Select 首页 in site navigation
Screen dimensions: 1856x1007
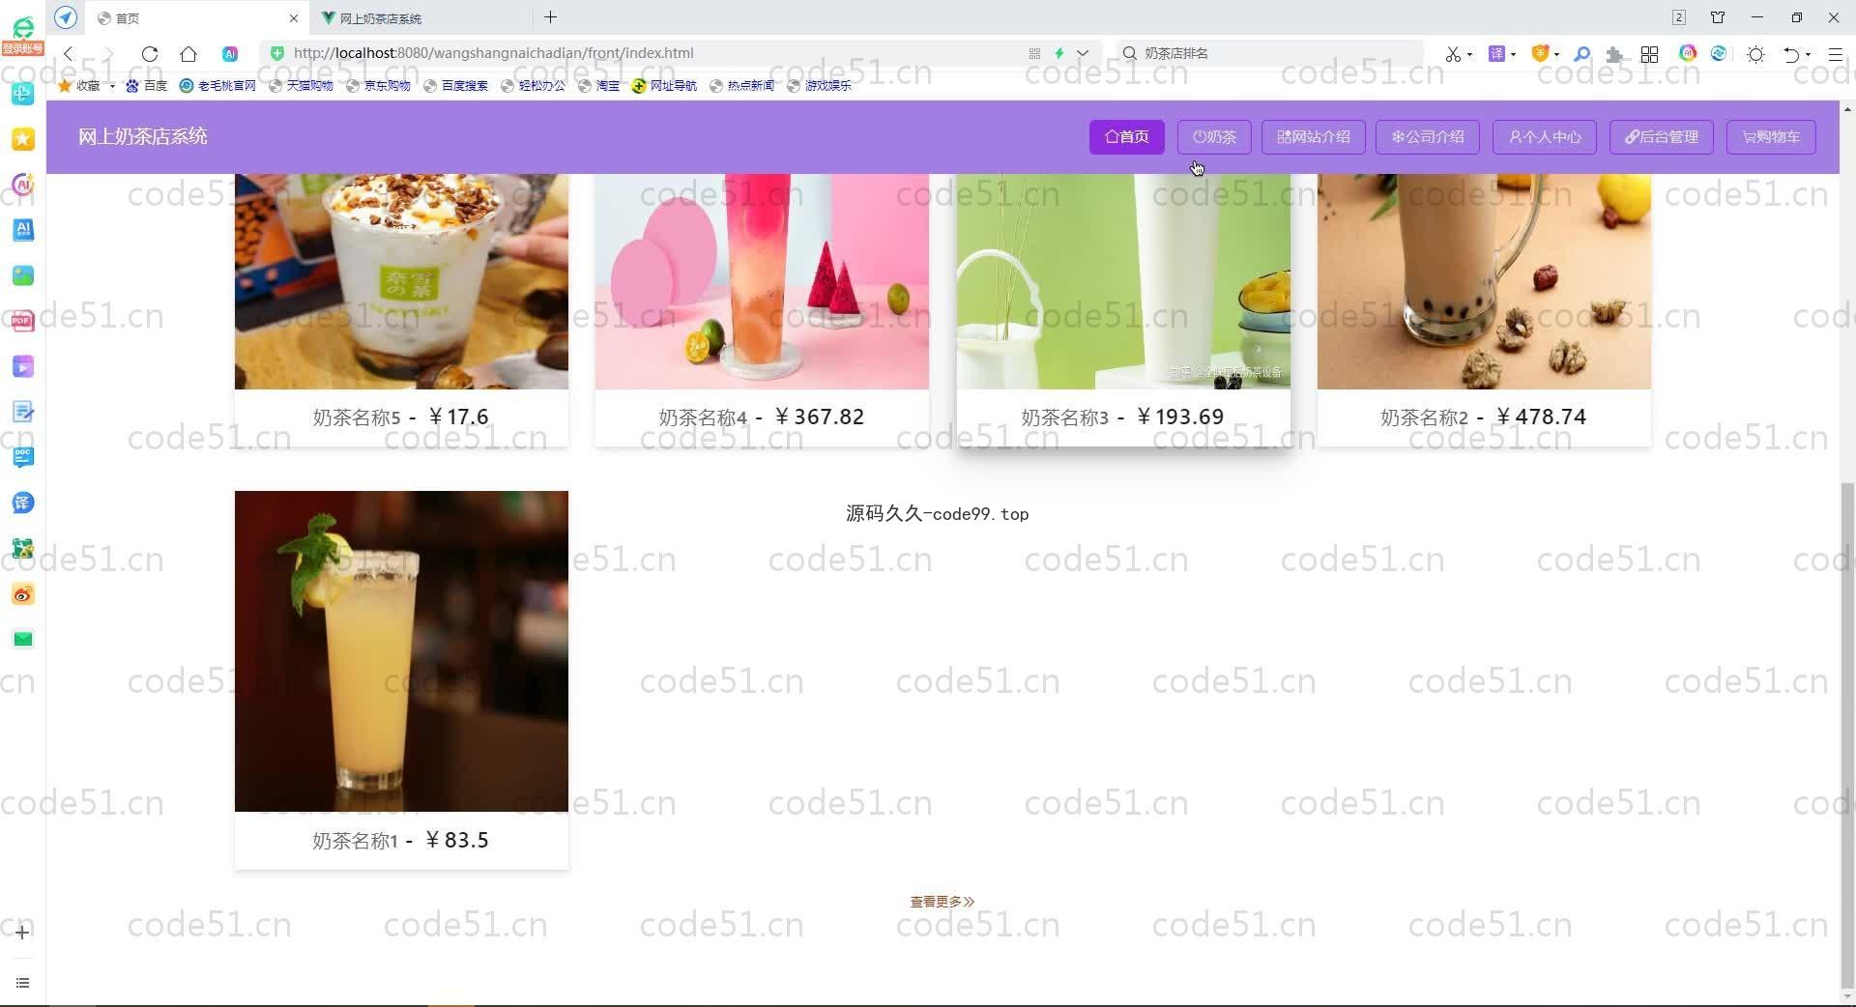click(x=1127, y=137)
